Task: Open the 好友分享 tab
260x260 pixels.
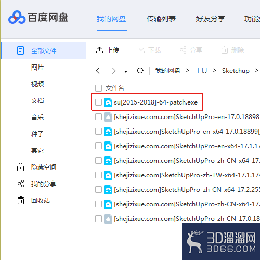Action: click(211, 19)
